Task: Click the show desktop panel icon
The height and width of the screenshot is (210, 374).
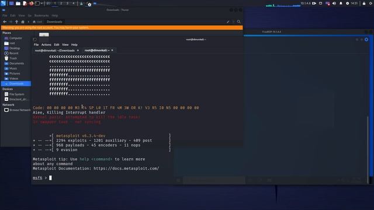Action: coord(11,3)
